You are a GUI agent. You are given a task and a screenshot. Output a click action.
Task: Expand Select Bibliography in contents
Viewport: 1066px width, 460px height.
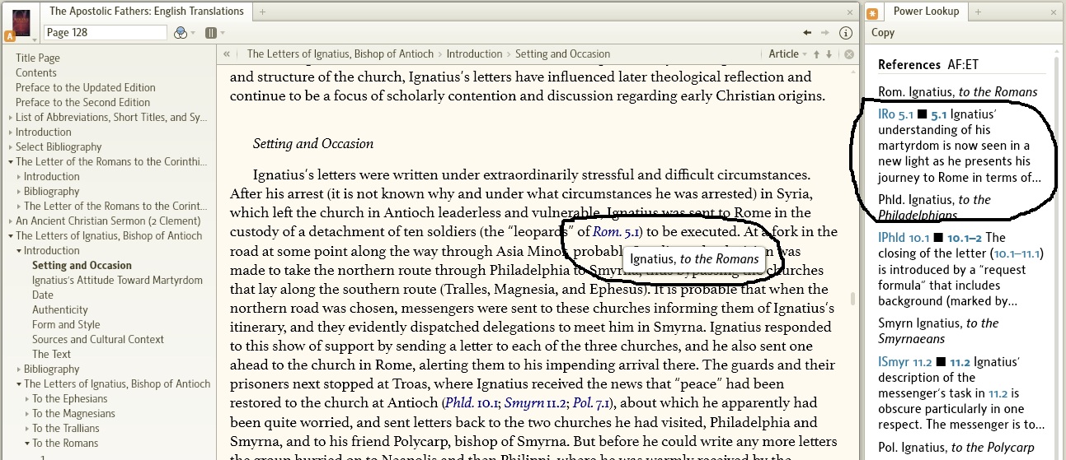click(11, 147)
